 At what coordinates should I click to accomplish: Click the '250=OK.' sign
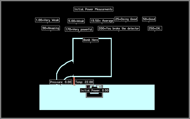(x=155, y=29)
